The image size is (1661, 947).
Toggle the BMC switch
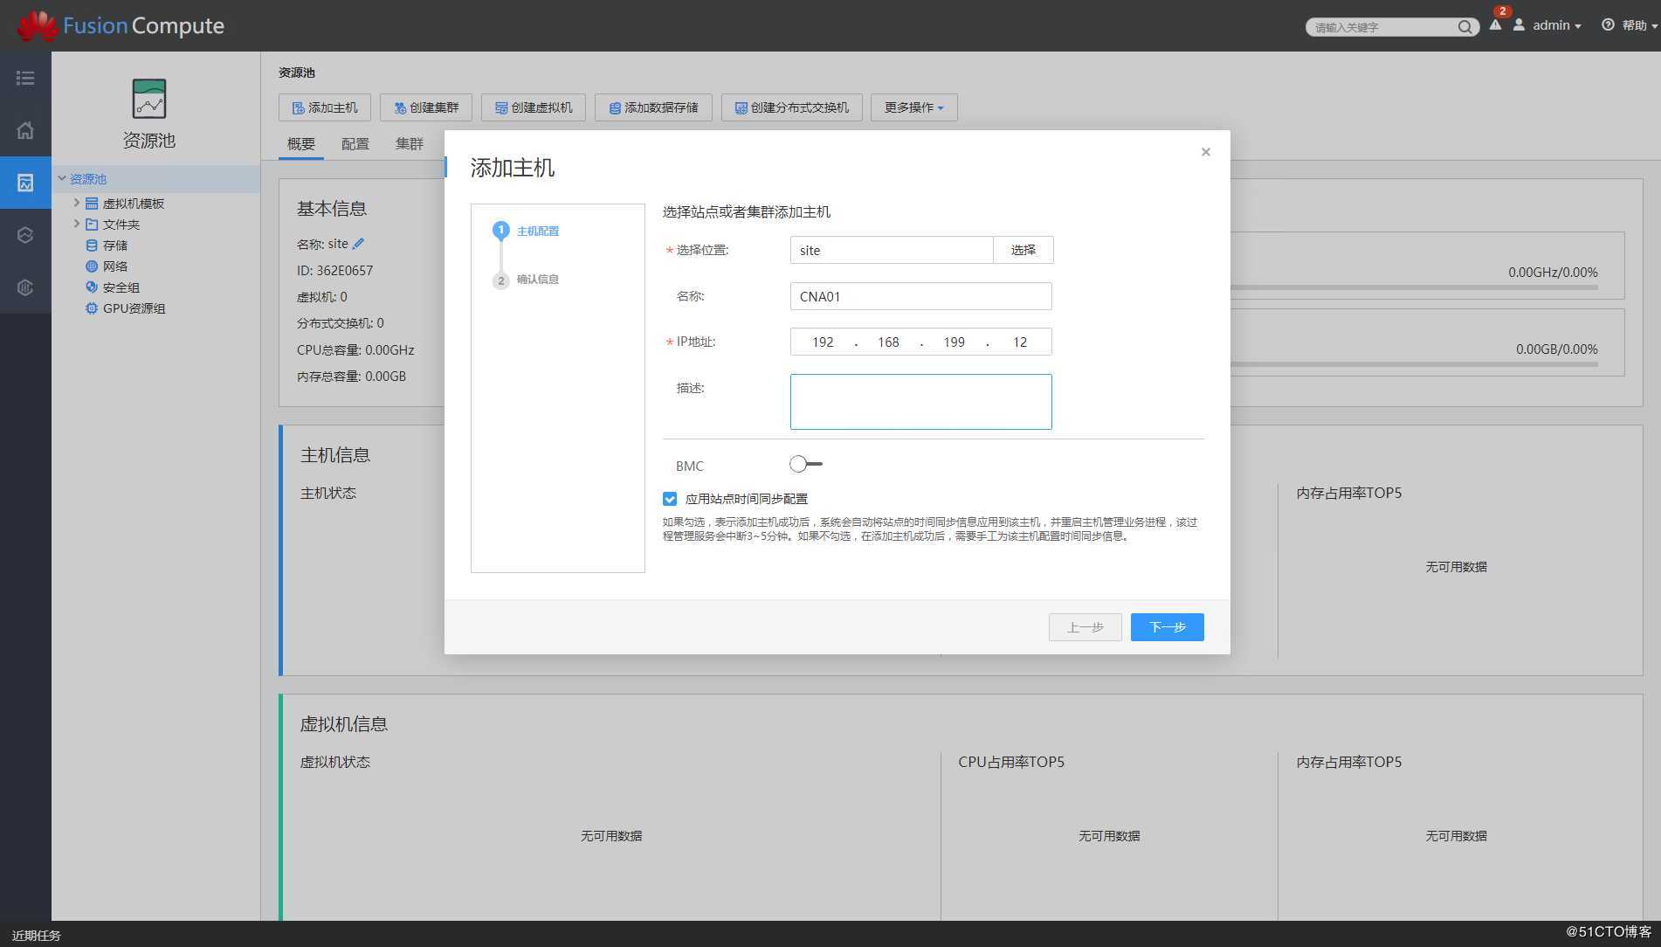pyautogui.click(x=805, y=464)
